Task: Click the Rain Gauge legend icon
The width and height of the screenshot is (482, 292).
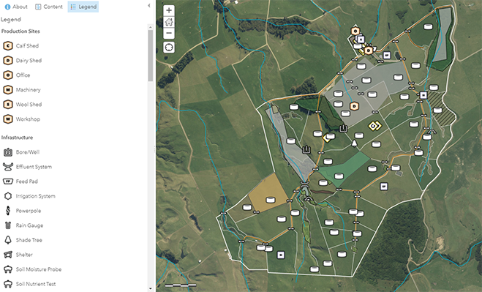Action: click(x=8, y=225)
